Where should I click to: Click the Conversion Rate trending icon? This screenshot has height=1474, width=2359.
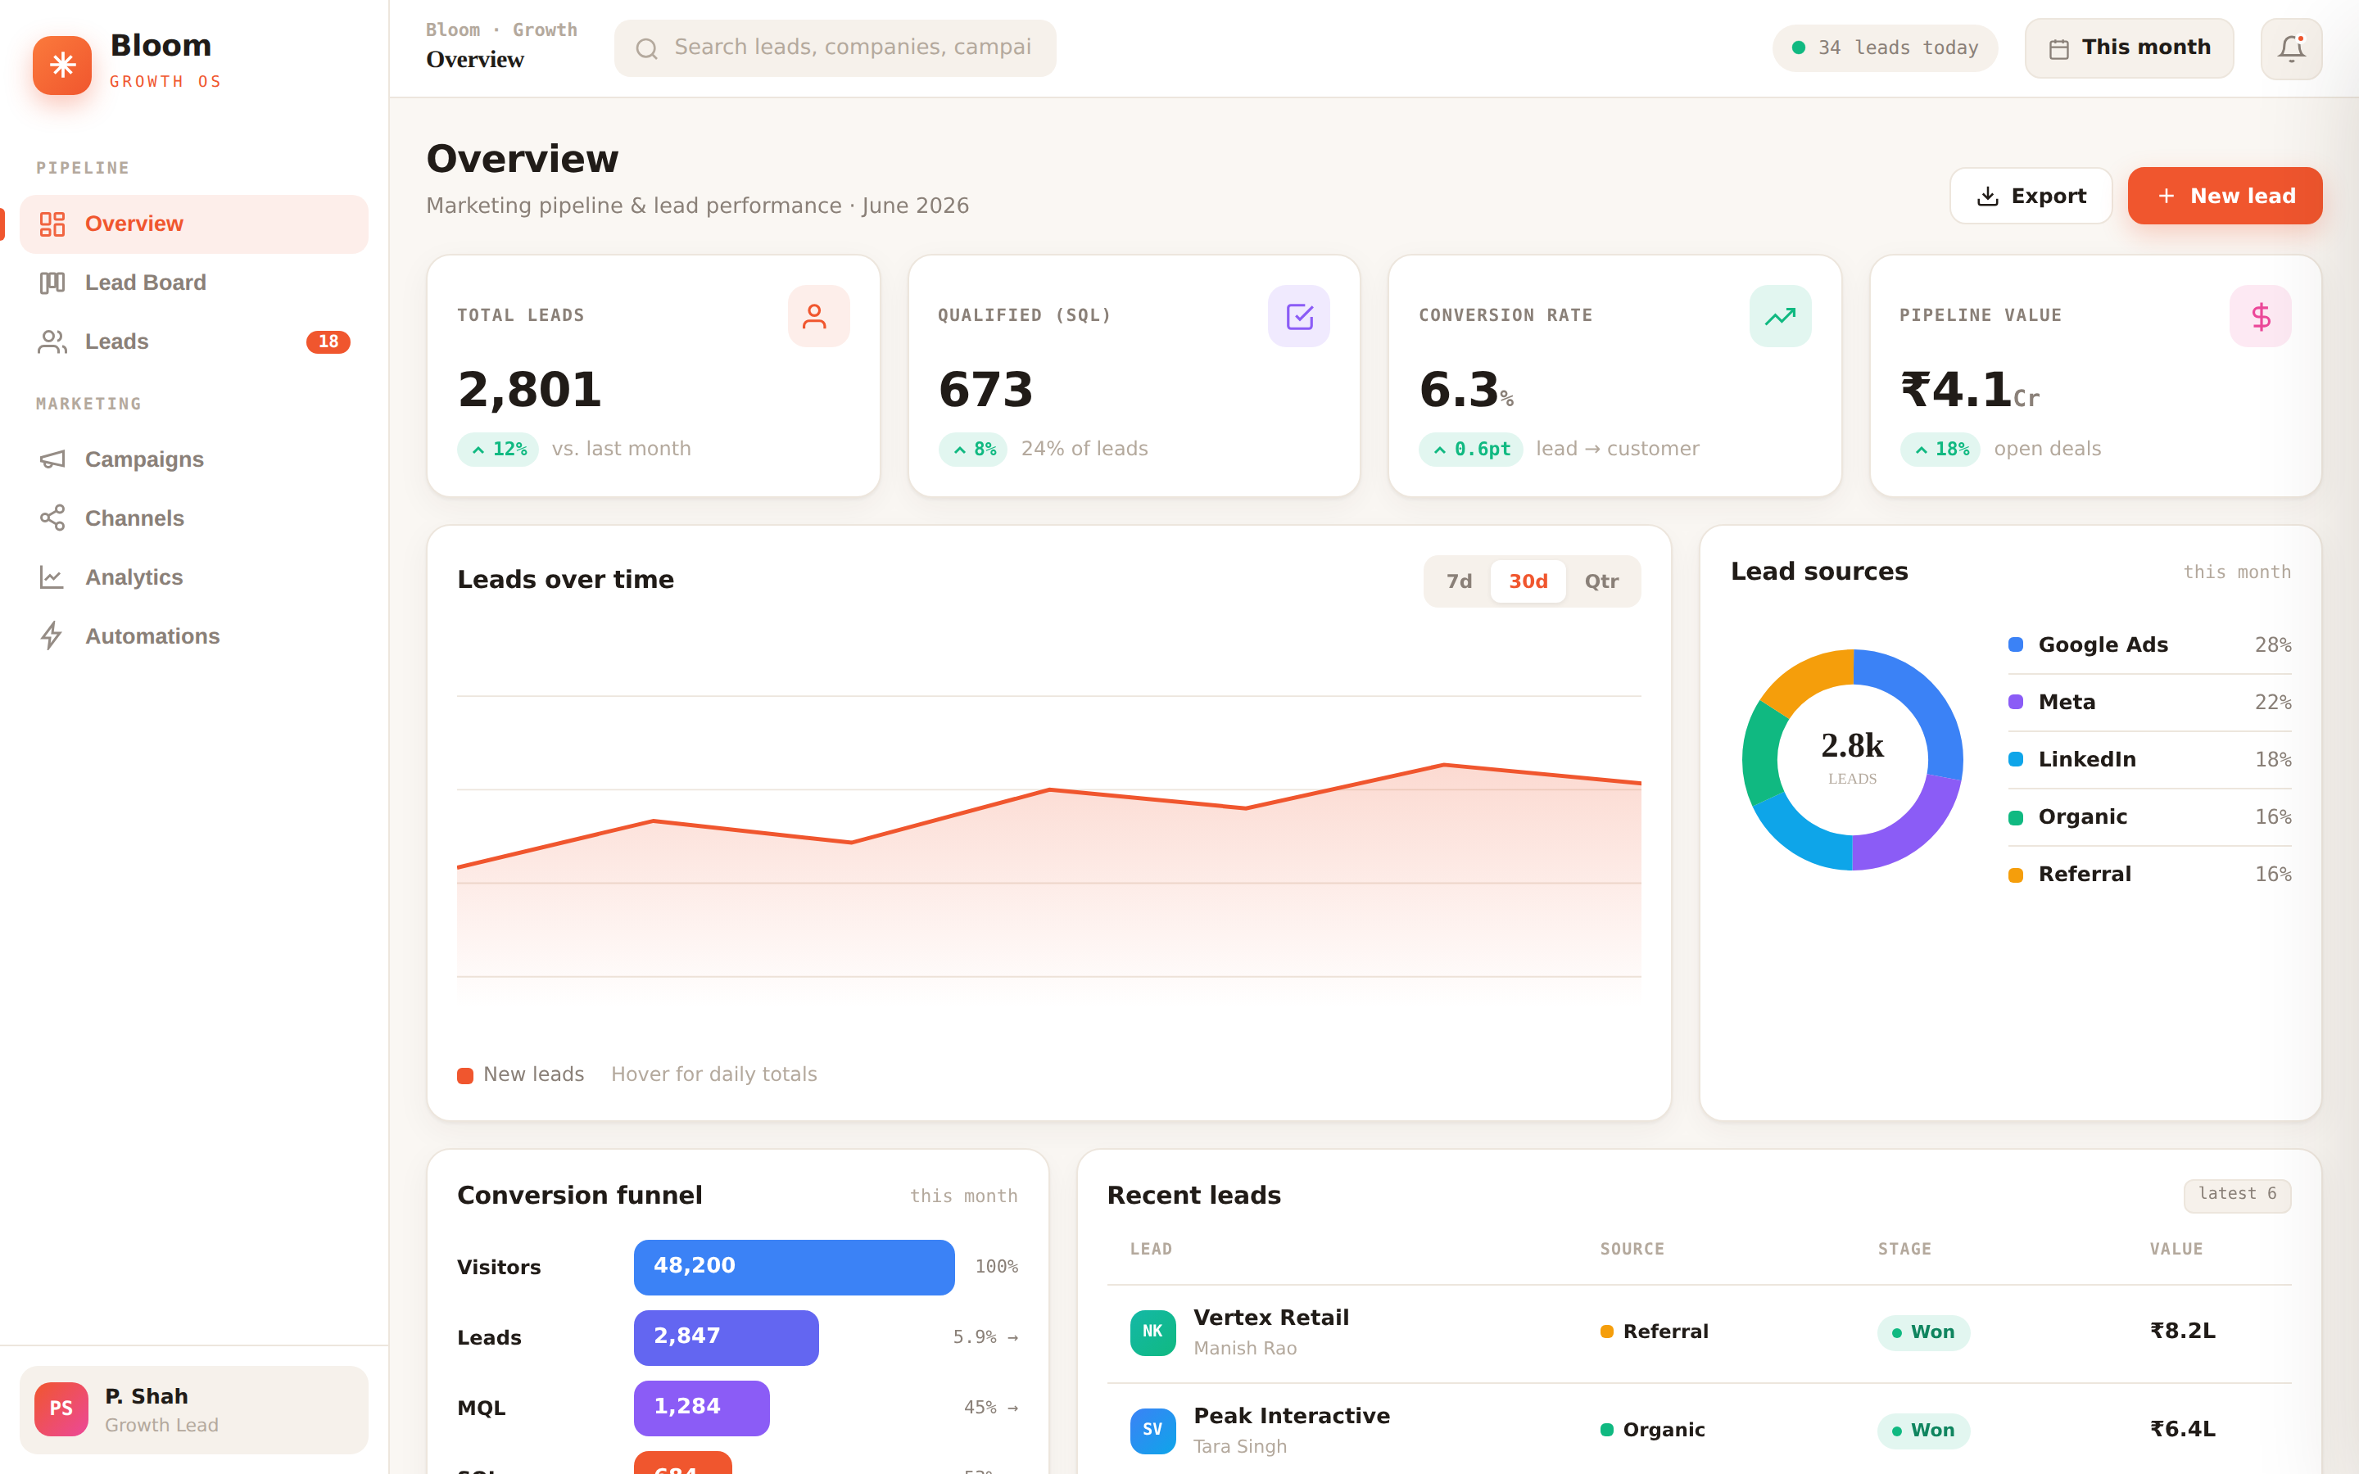click(x=1780, y=316)
